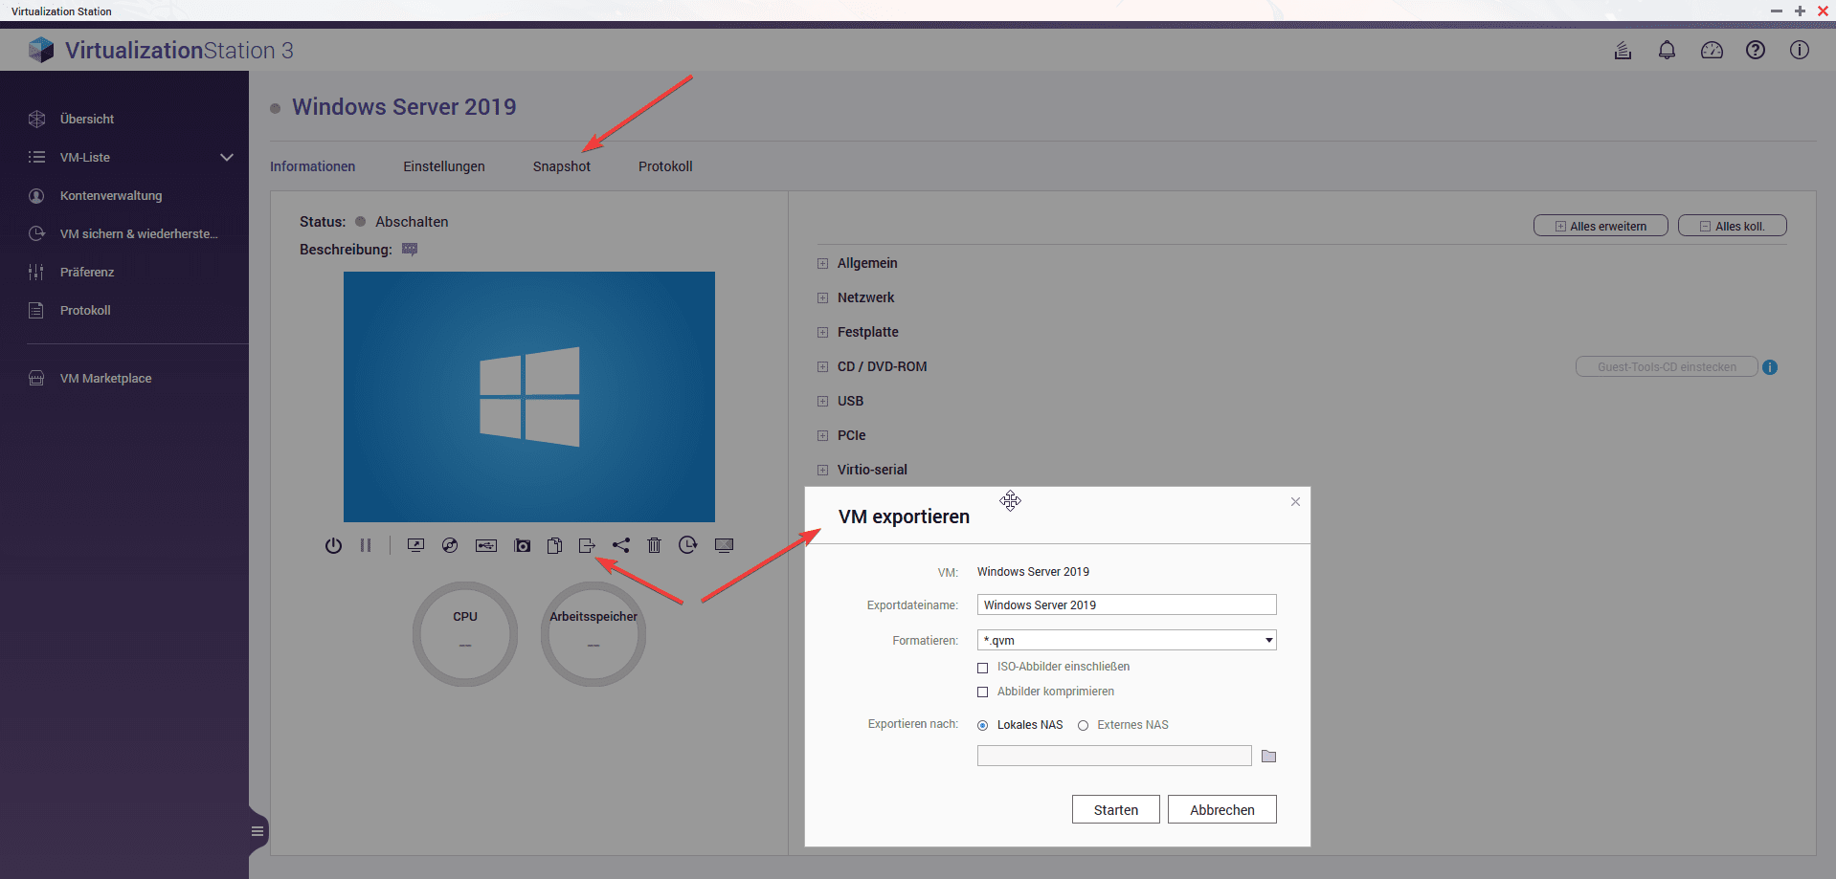Click the Arbeitsspeicher usage gauge
Screen dimensions: 1836x879
point(593,634)
